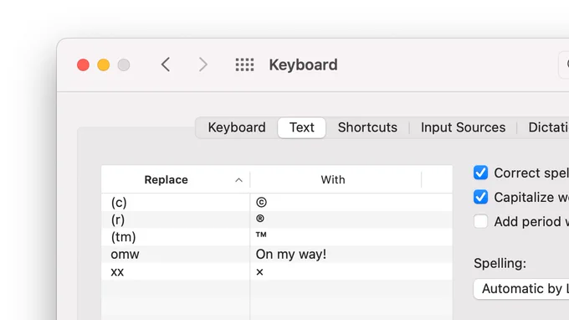The height and width of the screenshot is (320, 569).
Task: Disable the Capitalize words checkbox
Action: click(x=481, y=197)
